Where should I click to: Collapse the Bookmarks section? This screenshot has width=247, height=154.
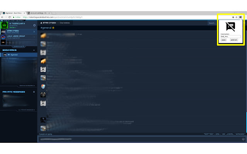(34, 50)
